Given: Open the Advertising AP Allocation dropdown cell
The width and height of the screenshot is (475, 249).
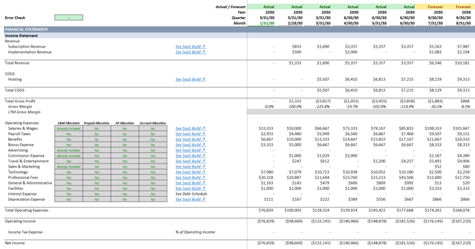Looking at the screenshot, I should 125,150.
